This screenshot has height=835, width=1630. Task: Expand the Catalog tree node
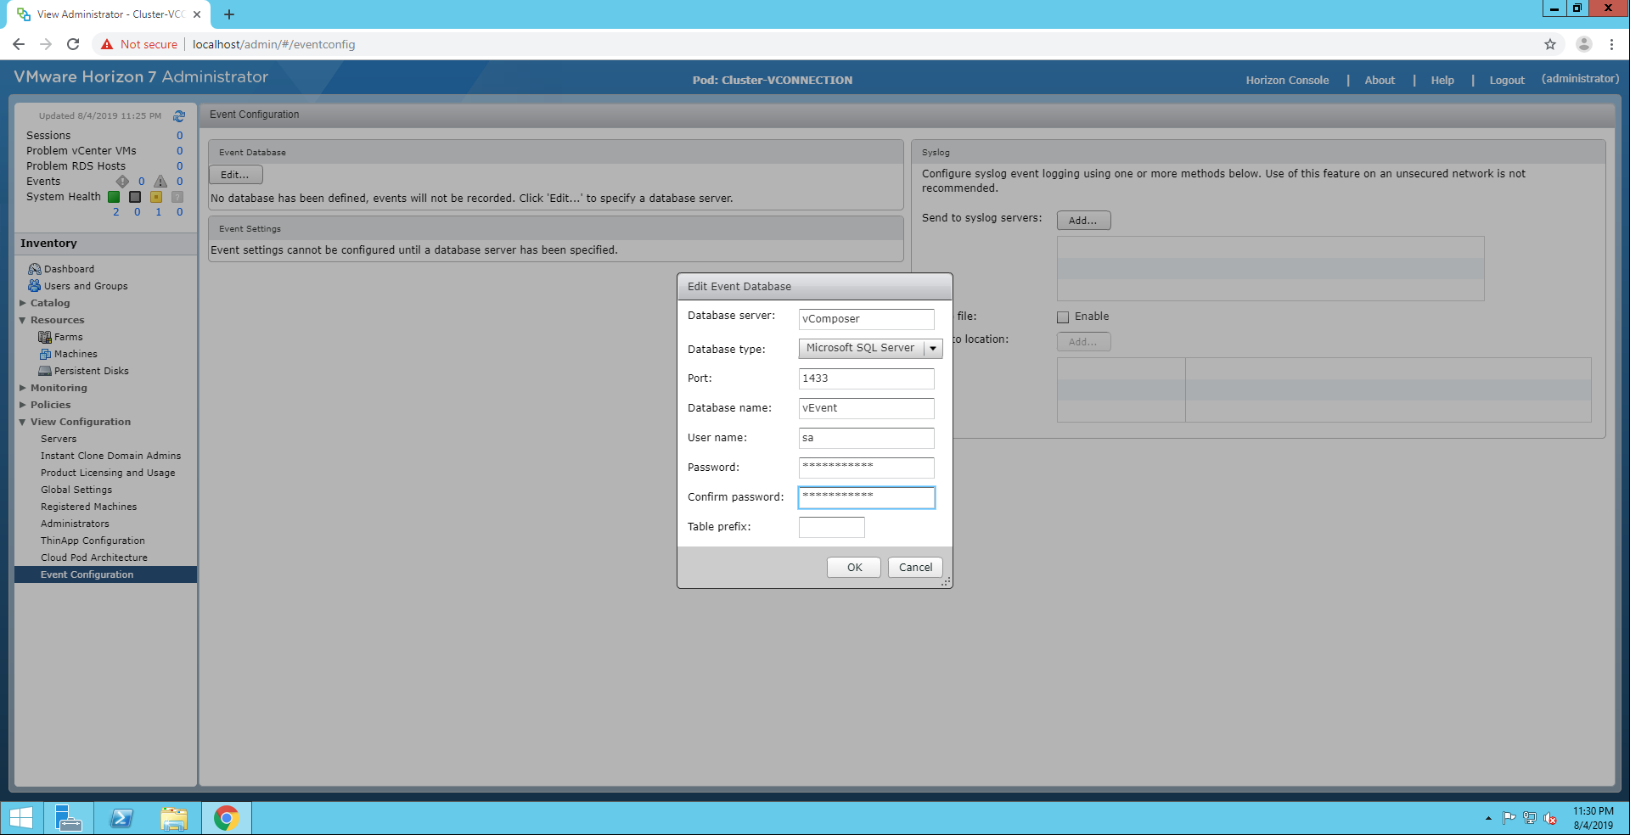tap(23, 303)
